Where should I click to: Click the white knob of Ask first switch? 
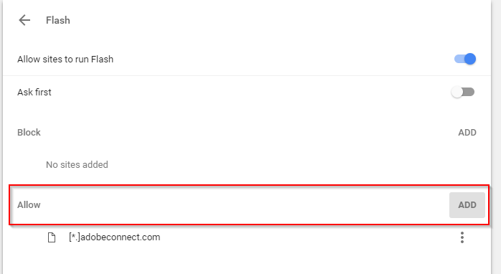pyautogui.click(x=457, y=93)
